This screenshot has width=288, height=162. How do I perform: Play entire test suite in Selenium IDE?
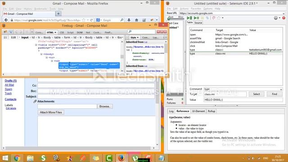(189, 18)
